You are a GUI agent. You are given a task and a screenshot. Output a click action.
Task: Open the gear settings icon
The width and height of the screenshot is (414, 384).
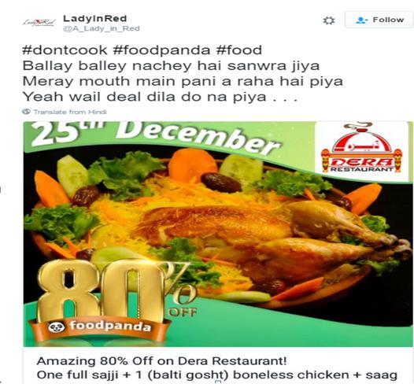pyautogui.click(x=329, y=20)
